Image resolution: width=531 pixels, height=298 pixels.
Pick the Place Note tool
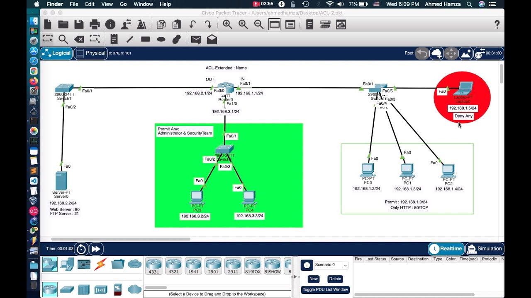click(x=114, y=39)
